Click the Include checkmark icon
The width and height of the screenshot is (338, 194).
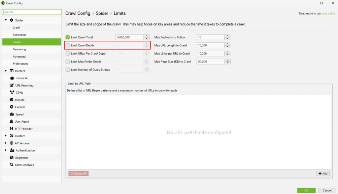tap(12, 100)
